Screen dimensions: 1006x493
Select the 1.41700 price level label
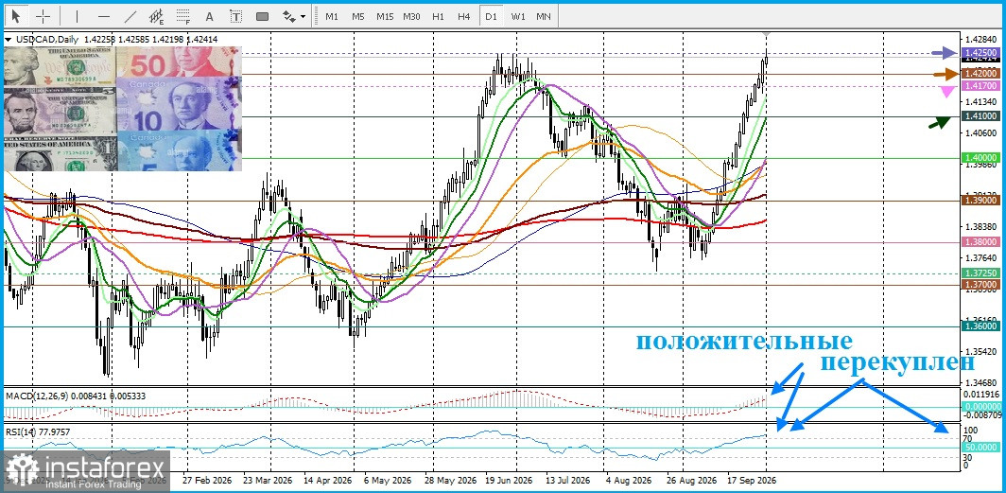[981, 85]
